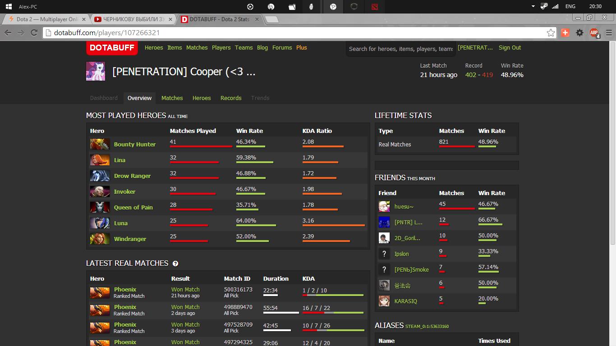Image resolution: width=616 pixels, height=346 pixels.
Task: Close the DOTABUFF browser tab
Action: click(257, 19)
